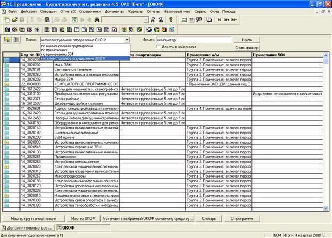Click the cell 'Имущество, относящееся к магистральн'

(x=287, y=94)
